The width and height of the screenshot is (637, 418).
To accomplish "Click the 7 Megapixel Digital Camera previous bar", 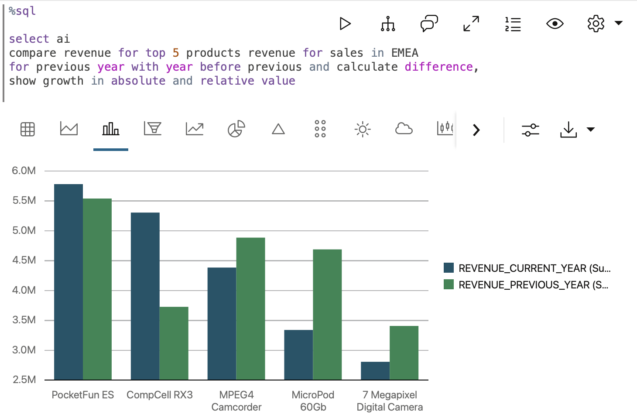I will tap(404, 353).
